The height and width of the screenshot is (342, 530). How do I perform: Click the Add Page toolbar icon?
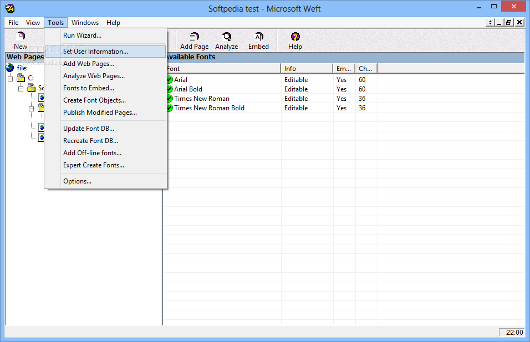pyautogui.click(x=194, y=37)
